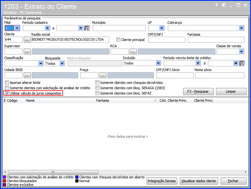
Task: Check Somente clientes com bloq. SERASA (2583)
Action: tap(97, 88)
